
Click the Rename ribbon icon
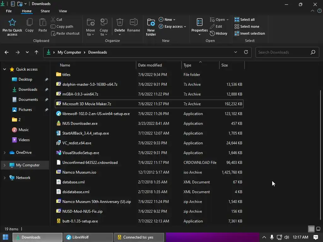click(x=133, y=22)
